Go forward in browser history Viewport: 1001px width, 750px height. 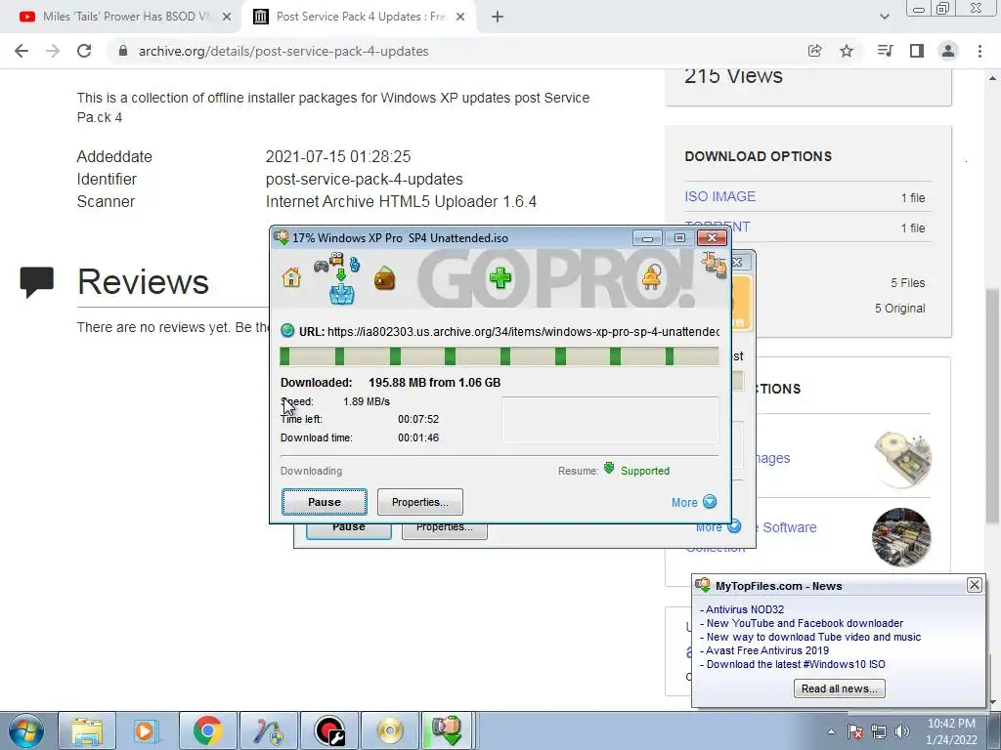pos(53,51)
